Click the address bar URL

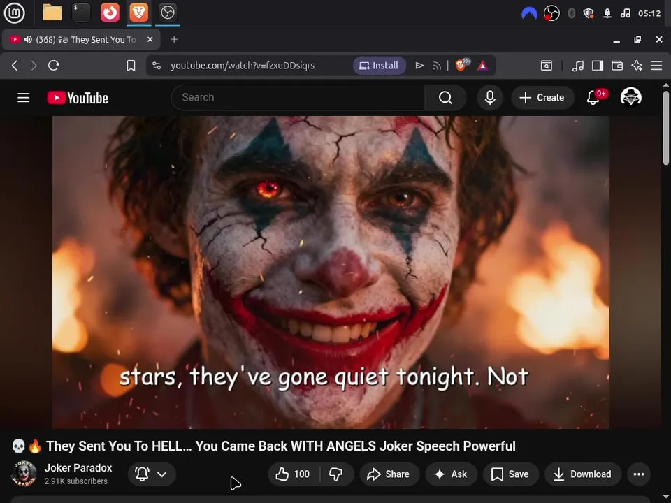click(243, 66)
